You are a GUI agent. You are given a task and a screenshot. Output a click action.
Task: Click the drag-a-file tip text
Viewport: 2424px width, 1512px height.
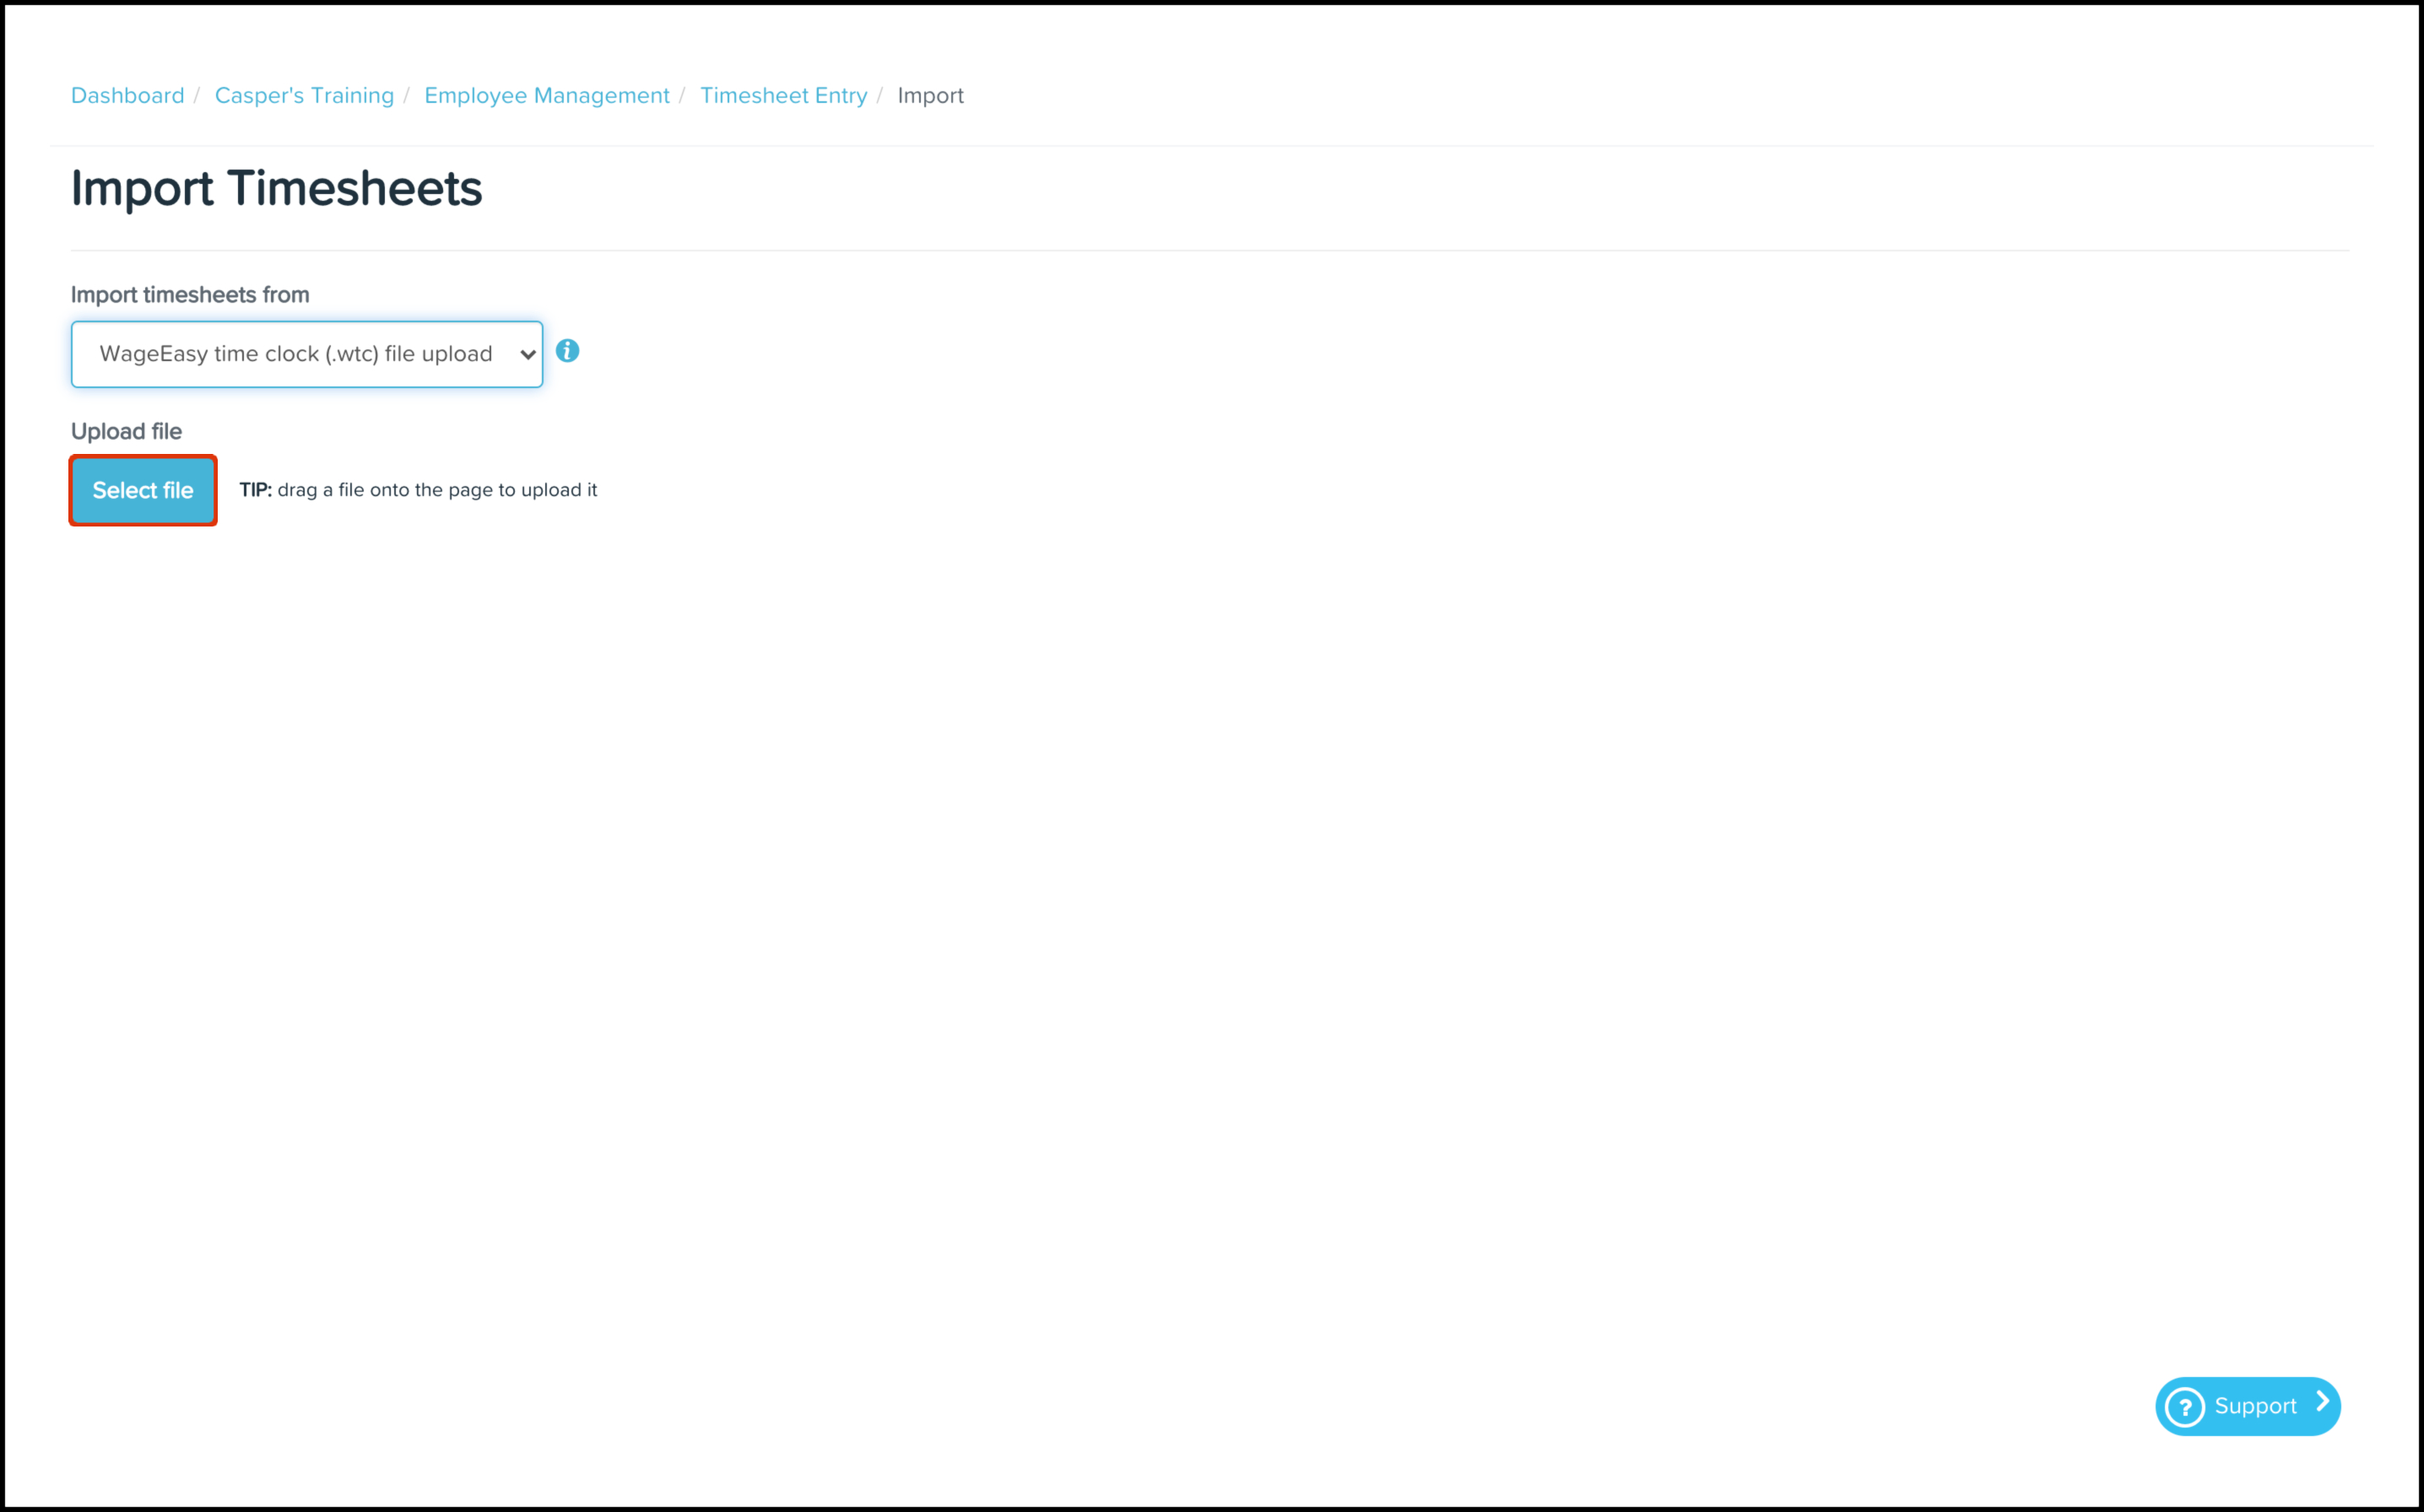tap(437, 490)
